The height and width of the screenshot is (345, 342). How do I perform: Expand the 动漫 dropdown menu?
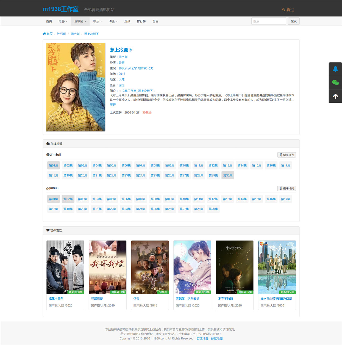pos(113,21)
